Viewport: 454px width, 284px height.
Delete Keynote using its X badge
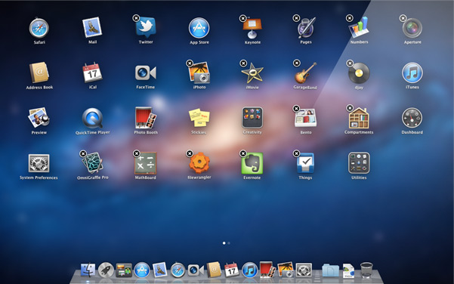click(243, 19)
